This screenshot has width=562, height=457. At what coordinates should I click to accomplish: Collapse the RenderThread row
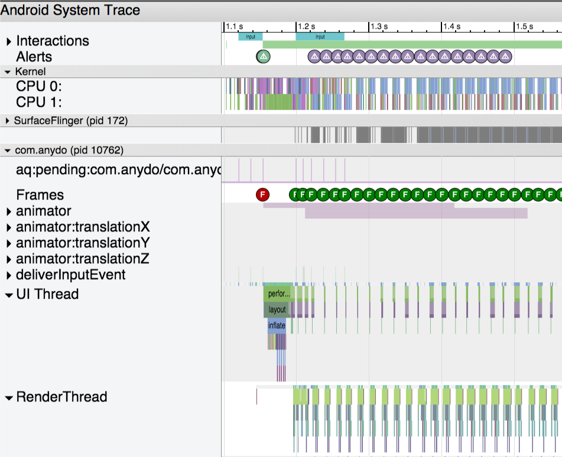[x=9, y=398]
